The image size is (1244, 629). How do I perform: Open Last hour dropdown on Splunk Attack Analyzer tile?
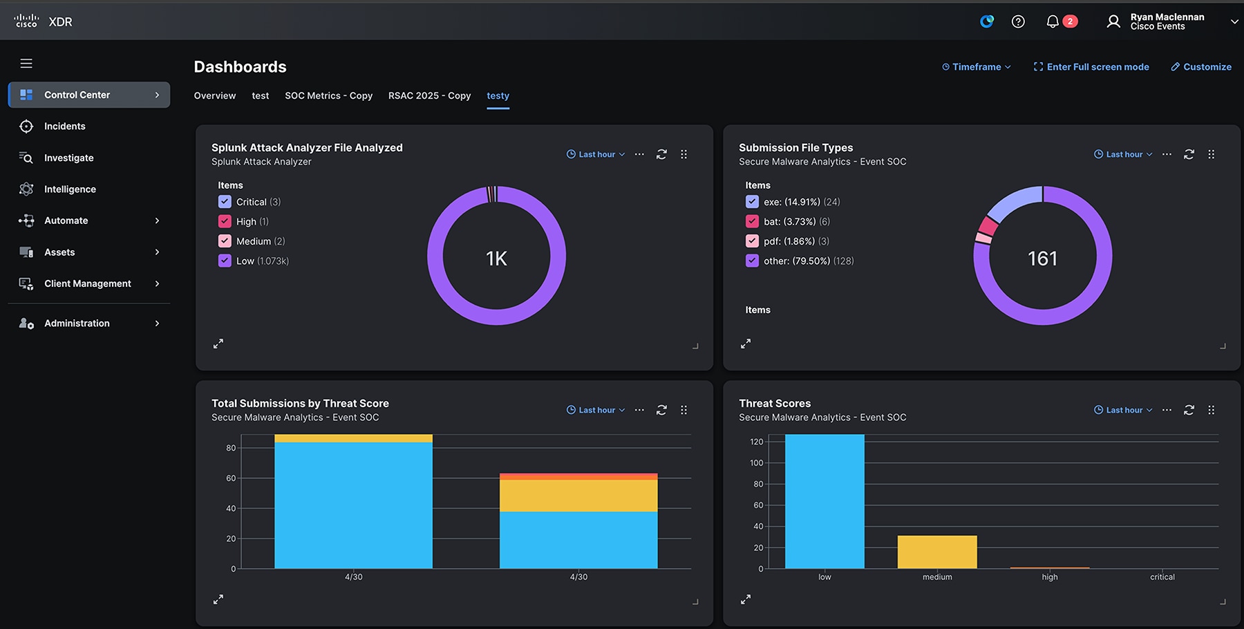596,154
